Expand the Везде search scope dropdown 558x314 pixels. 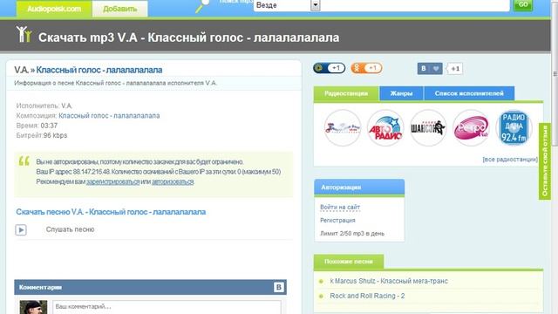click(316, 5)
